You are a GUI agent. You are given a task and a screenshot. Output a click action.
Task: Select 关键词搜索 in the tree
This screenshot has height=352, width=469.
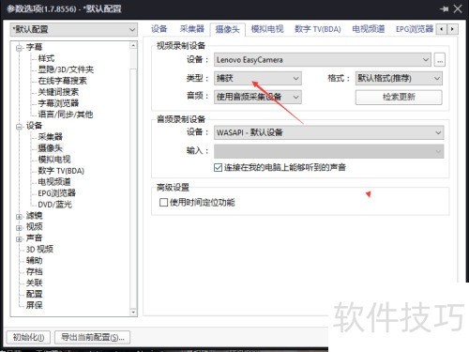click(x=58, y=92)
